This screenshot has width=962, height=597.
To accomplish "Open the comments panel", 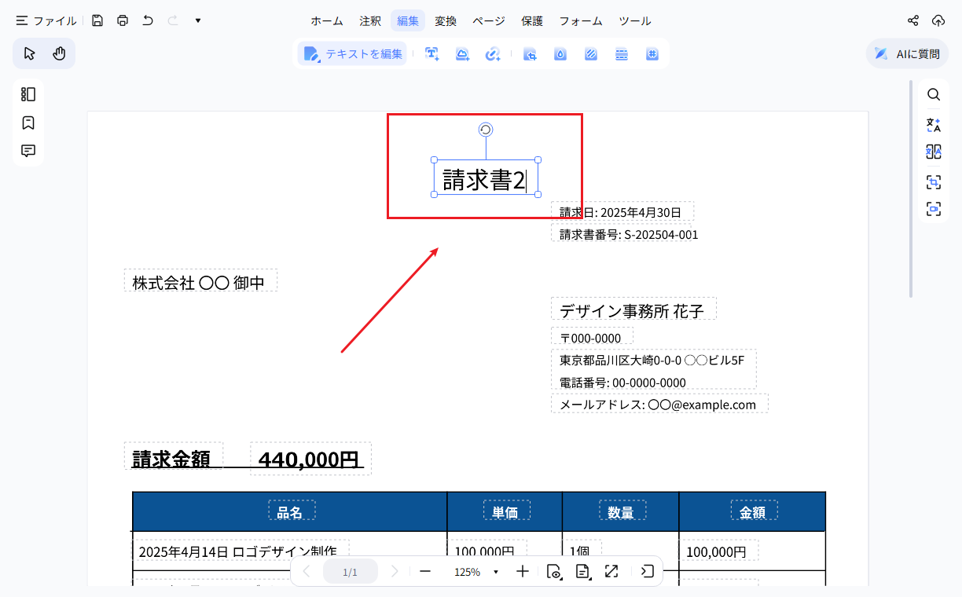I will pos(28,151).
